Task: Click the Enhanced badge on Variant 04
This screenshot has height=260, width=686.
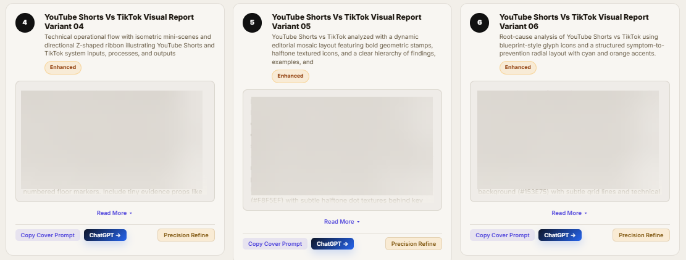Action: point(62,68)
